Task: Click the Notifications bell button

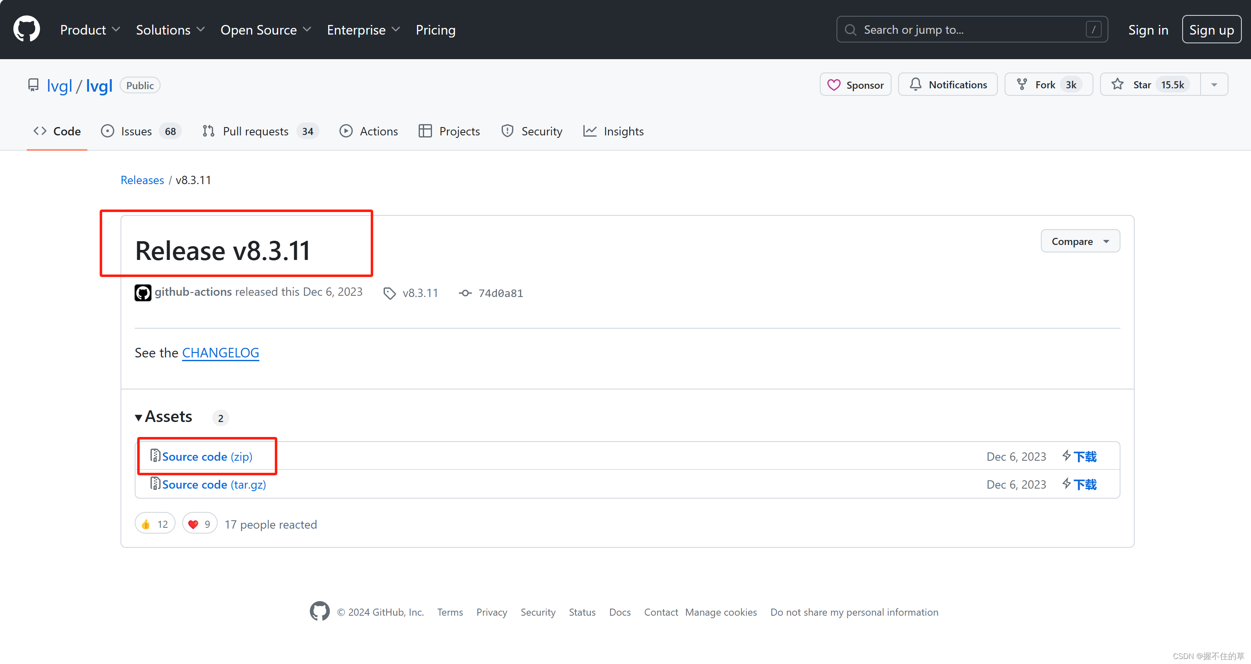Action: [x=947, y=85]
